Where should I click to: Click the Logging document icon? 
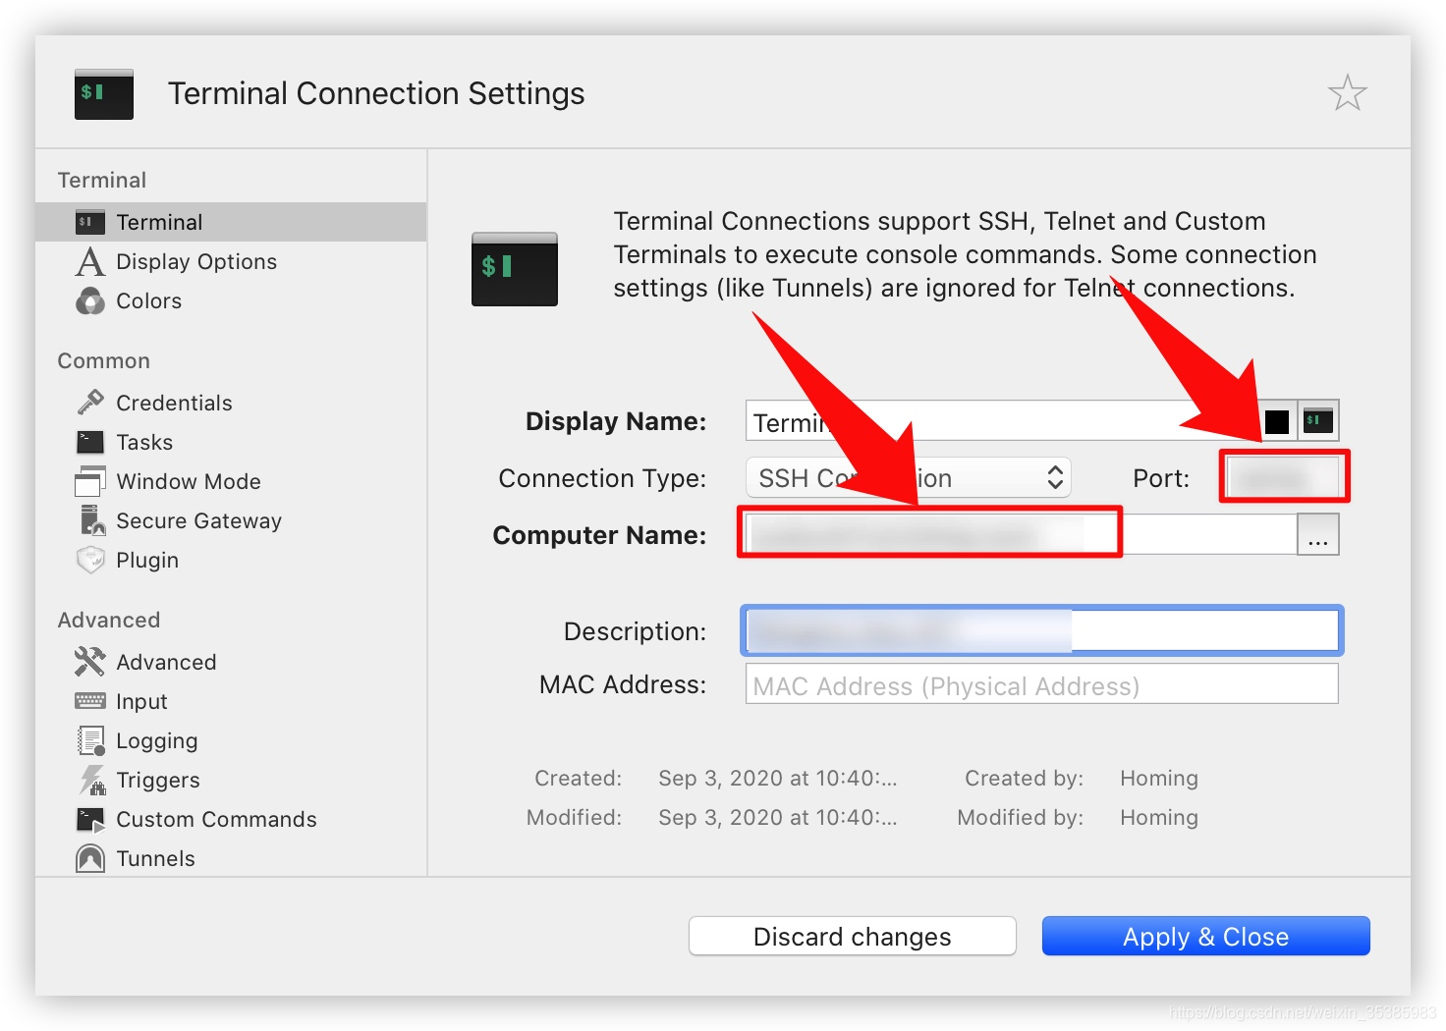pyautogui.click(x=91, y=740)
